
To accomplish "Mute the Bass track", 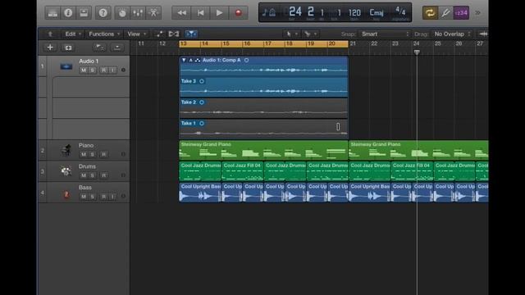I will coord(84,197).
